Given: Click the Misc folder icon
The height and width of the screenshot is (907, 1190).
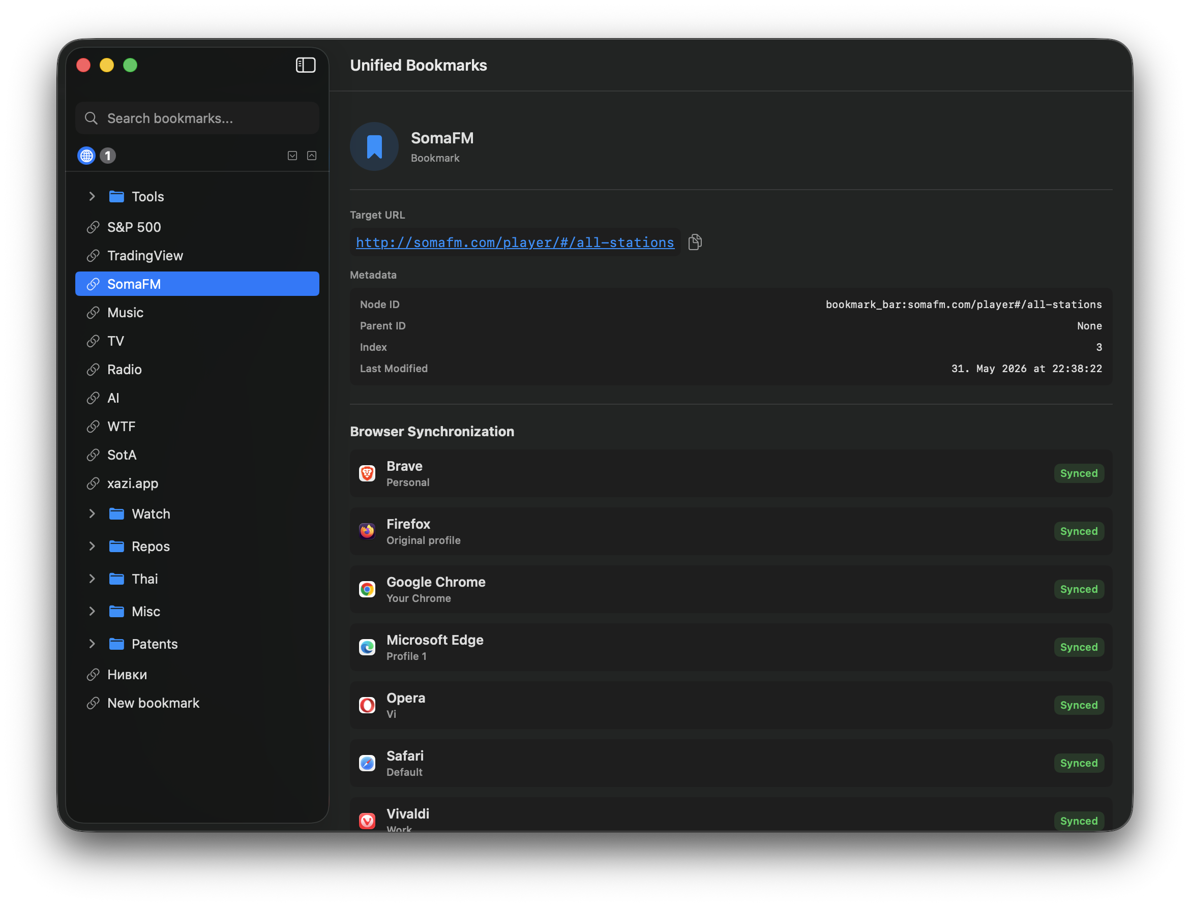Looking at the screenshot, I should click(x=116, y=612).
